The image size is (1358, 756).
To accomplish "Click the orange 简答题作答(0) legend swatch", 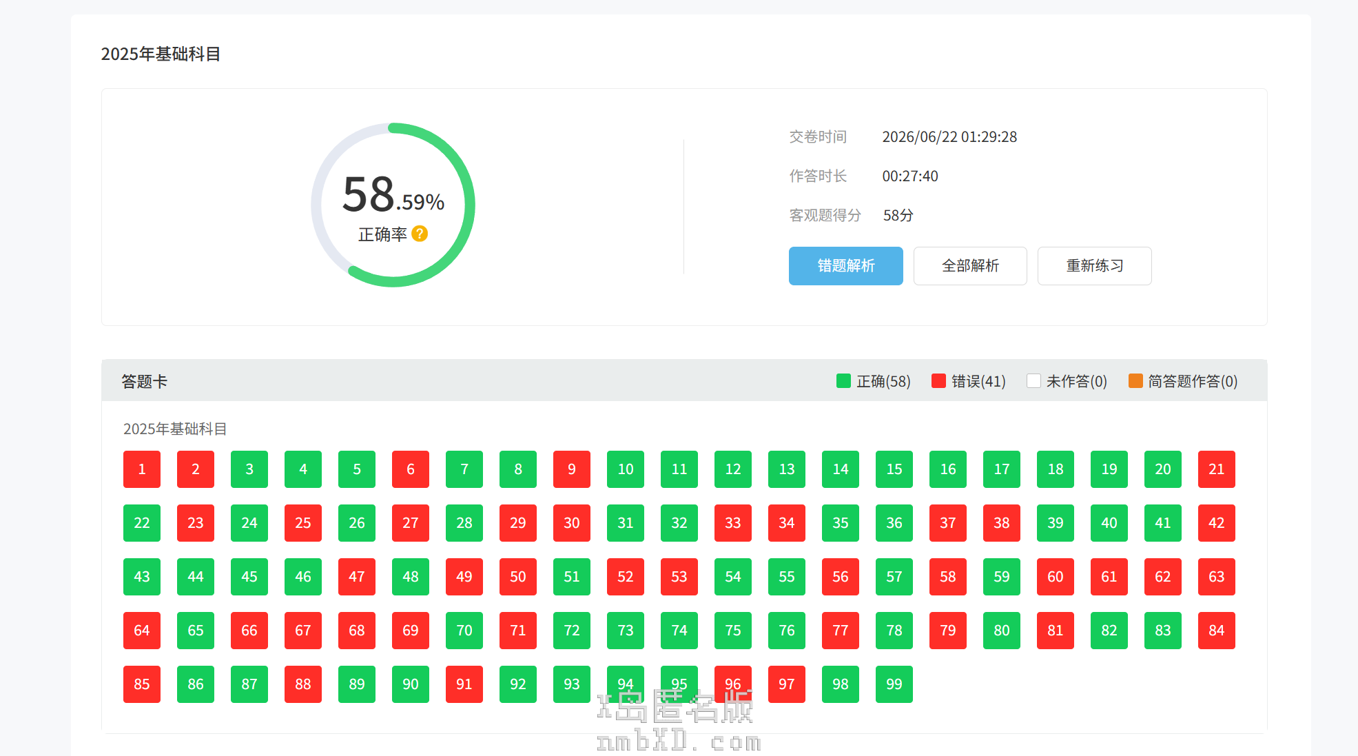I will (x=1135, y=381).
